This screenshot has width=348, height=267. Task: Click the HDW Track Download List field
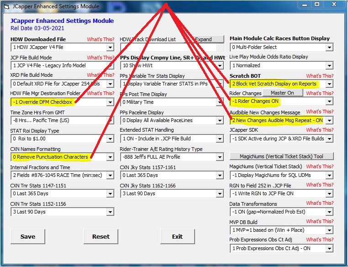pos(172,47)
